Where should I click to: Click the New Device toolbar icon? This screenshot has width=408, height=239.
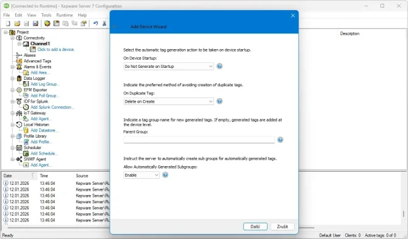[x=56, y=24]
